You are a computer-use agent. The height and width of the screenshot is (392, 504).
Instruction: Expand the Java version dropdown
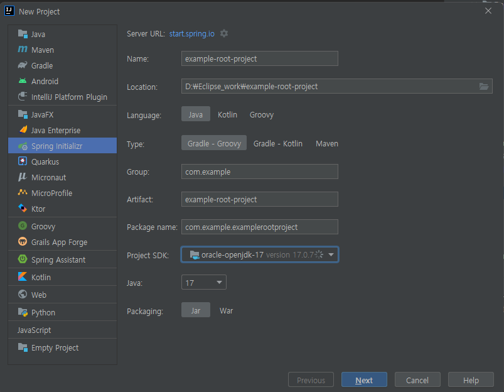219,283
